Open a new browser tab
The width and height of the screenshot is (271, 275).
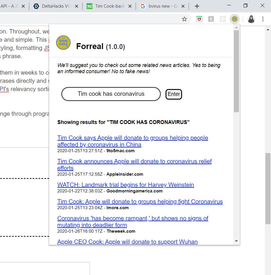coord(197,6)
